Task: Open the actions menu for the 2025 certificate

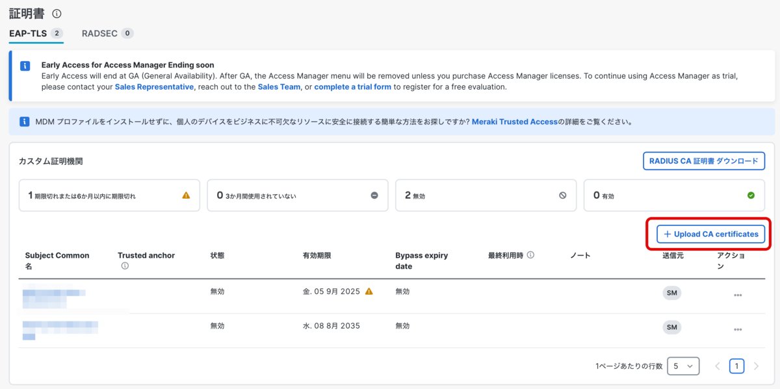Action: click(738, 295)
